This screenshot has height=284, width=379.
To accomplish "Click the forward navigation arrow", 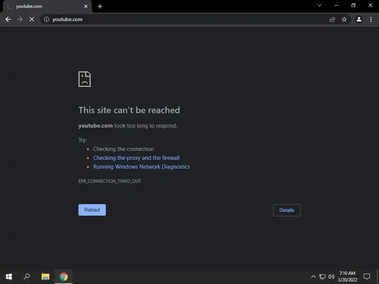I will point(20,19).
